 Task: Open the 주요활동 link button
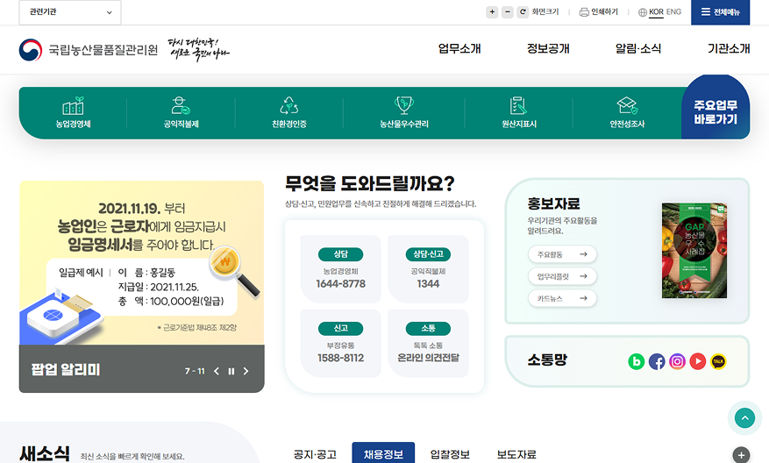pos(562,254)
